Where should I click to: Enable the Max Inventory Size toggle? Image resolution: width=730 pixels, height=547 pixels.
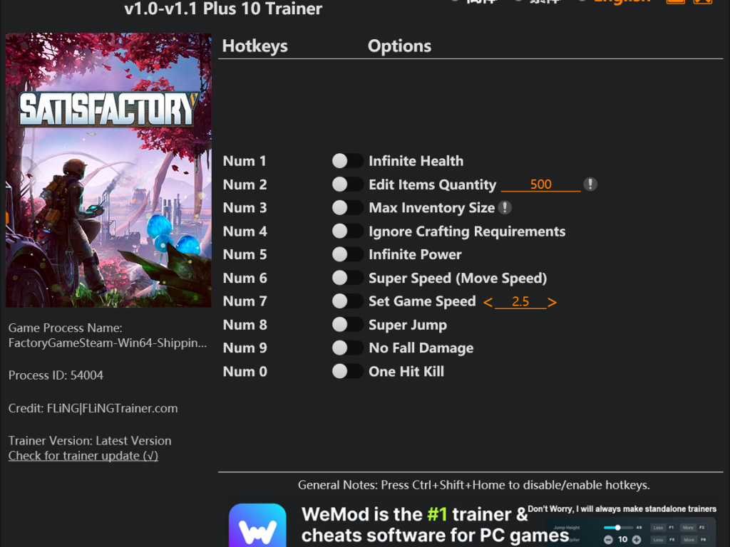pyautogui.click(x=347, y=207)
